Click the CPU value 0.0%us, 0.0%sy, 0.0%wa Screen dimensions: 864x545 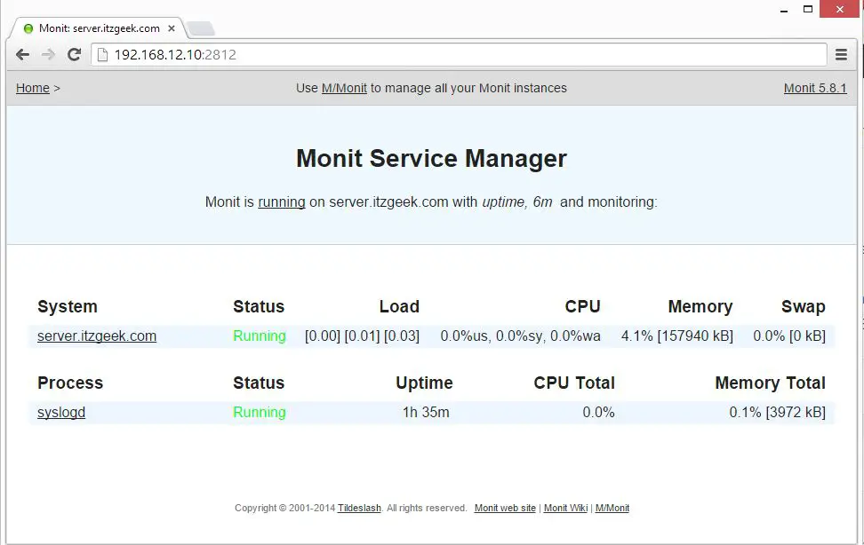(x=520, y=336)
